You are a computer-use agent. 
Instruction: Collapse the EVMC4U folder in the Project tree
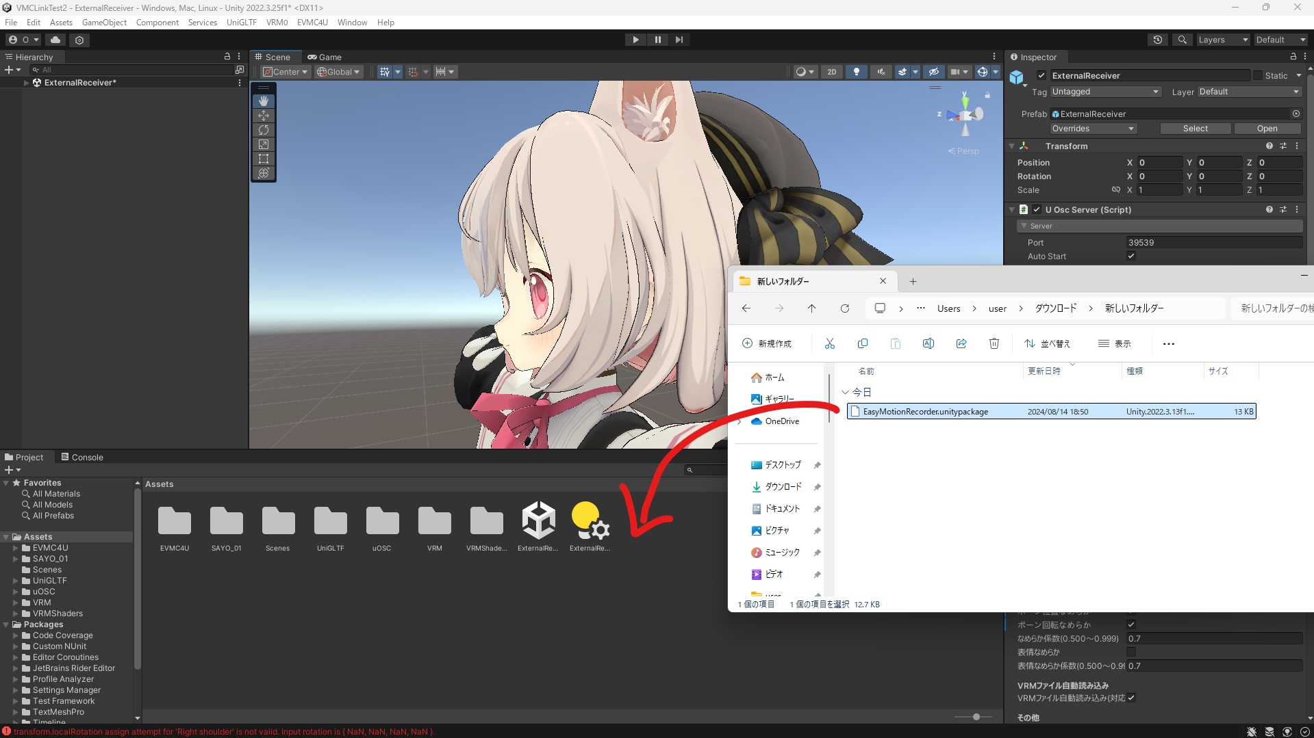(x=16, y=547)
